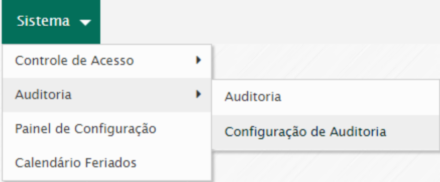The height and width of the screenshot is (182, 440).
Task: Click the black triangle on the highlighted Auditoria row
Action: click(198, 94)
